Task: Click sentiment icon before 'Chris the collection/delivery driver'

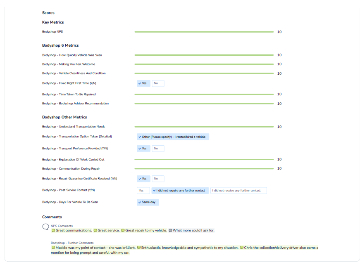Action: (242, 248)
